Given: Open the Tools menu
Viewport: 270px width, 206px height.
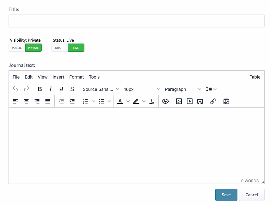Looking at the screenshot, I should pos(94,77).
